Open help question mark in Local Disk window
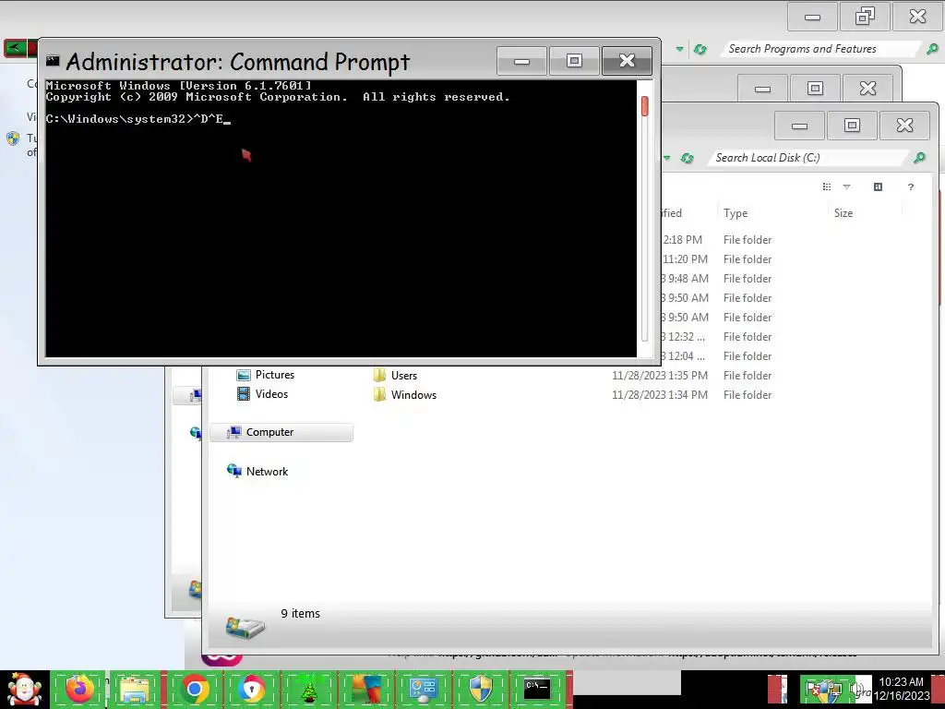This screenshot has width=945, height=709. tap(911, 186)
